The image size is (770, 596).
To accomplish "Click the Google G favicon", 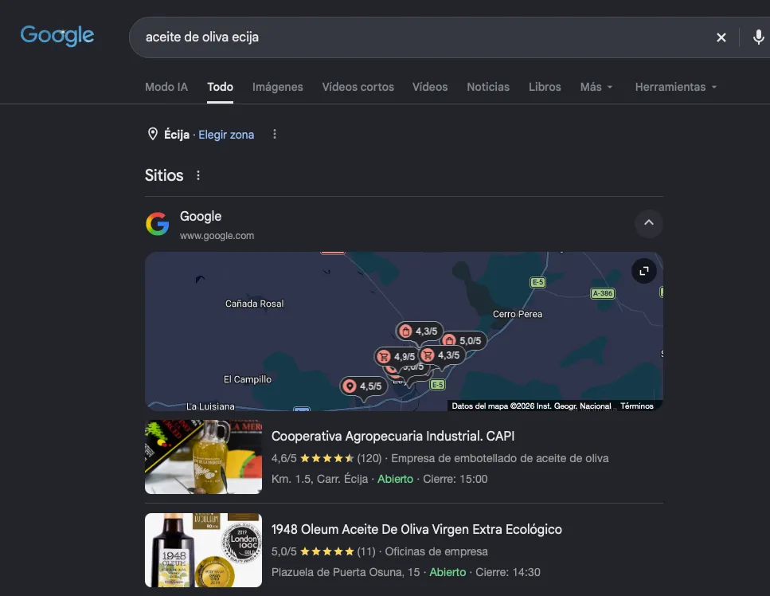I will tap(158, 224).
